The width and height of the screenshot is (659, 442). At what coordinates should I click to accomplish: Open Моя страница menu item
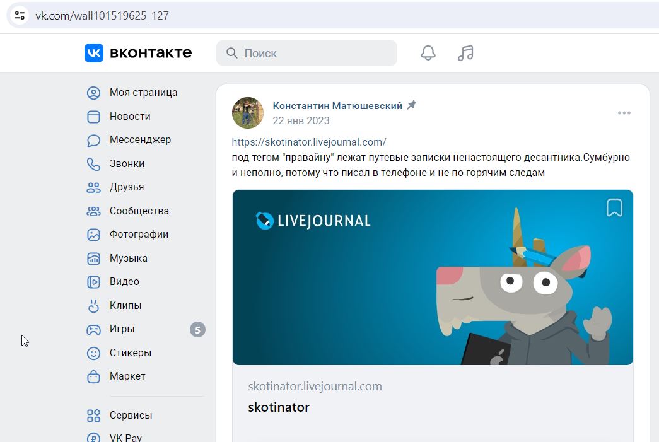pos(145,93)
